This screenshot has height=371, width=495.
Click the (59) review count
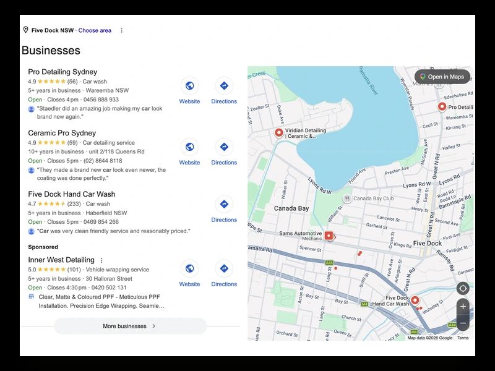pyautogui.click(x=72, y=143)
